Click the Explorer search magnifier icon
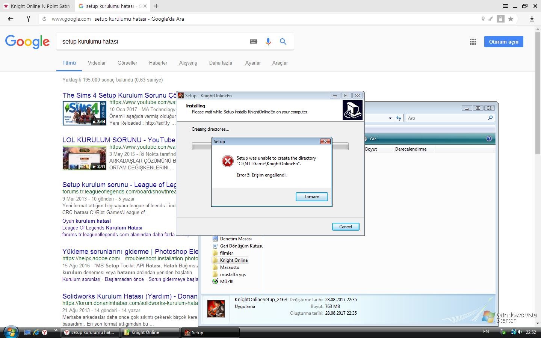The image size is (541, 338). tap(490, 118)
